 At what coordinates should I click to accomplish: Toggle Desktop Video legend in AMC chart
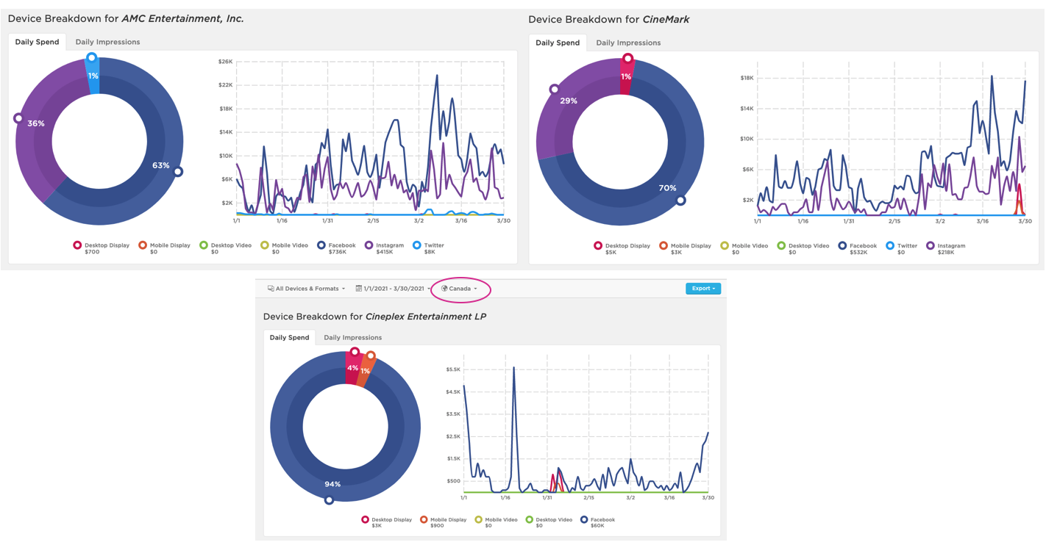226,248
